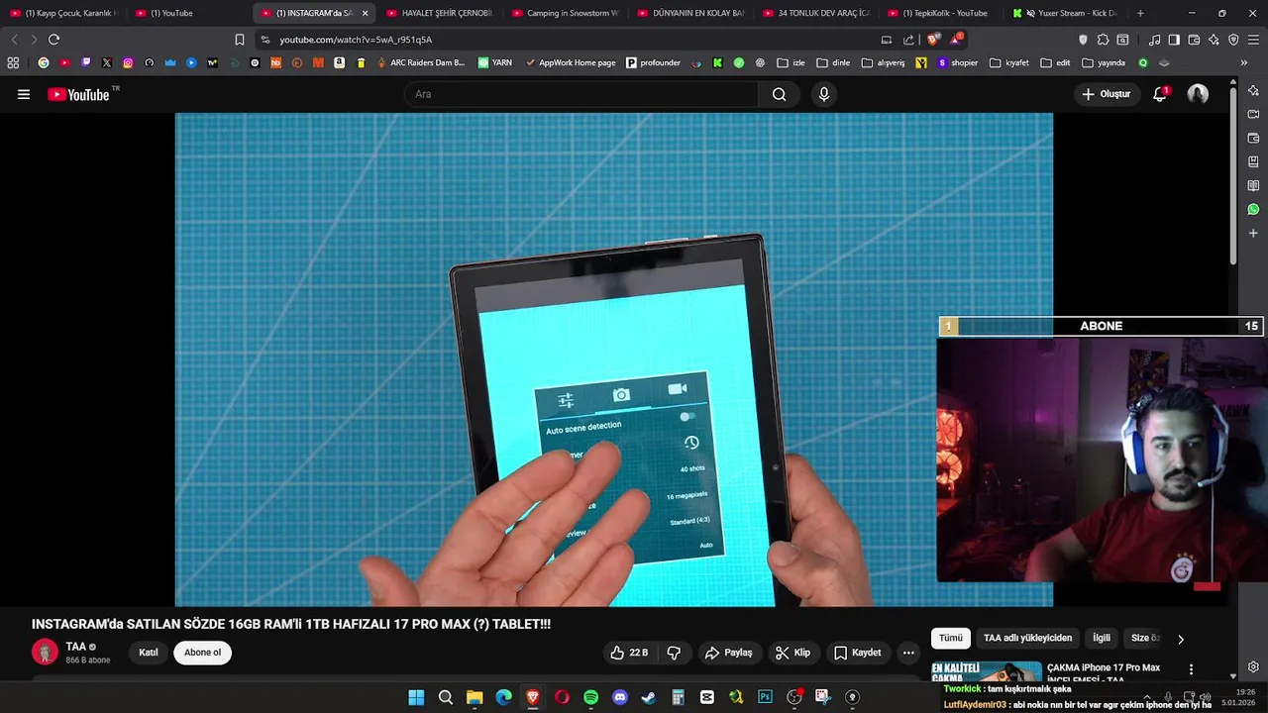The image size is (1268, 713).
Task: Switch to TepkiKolik - YouTube tab
Action: (941, 13)
